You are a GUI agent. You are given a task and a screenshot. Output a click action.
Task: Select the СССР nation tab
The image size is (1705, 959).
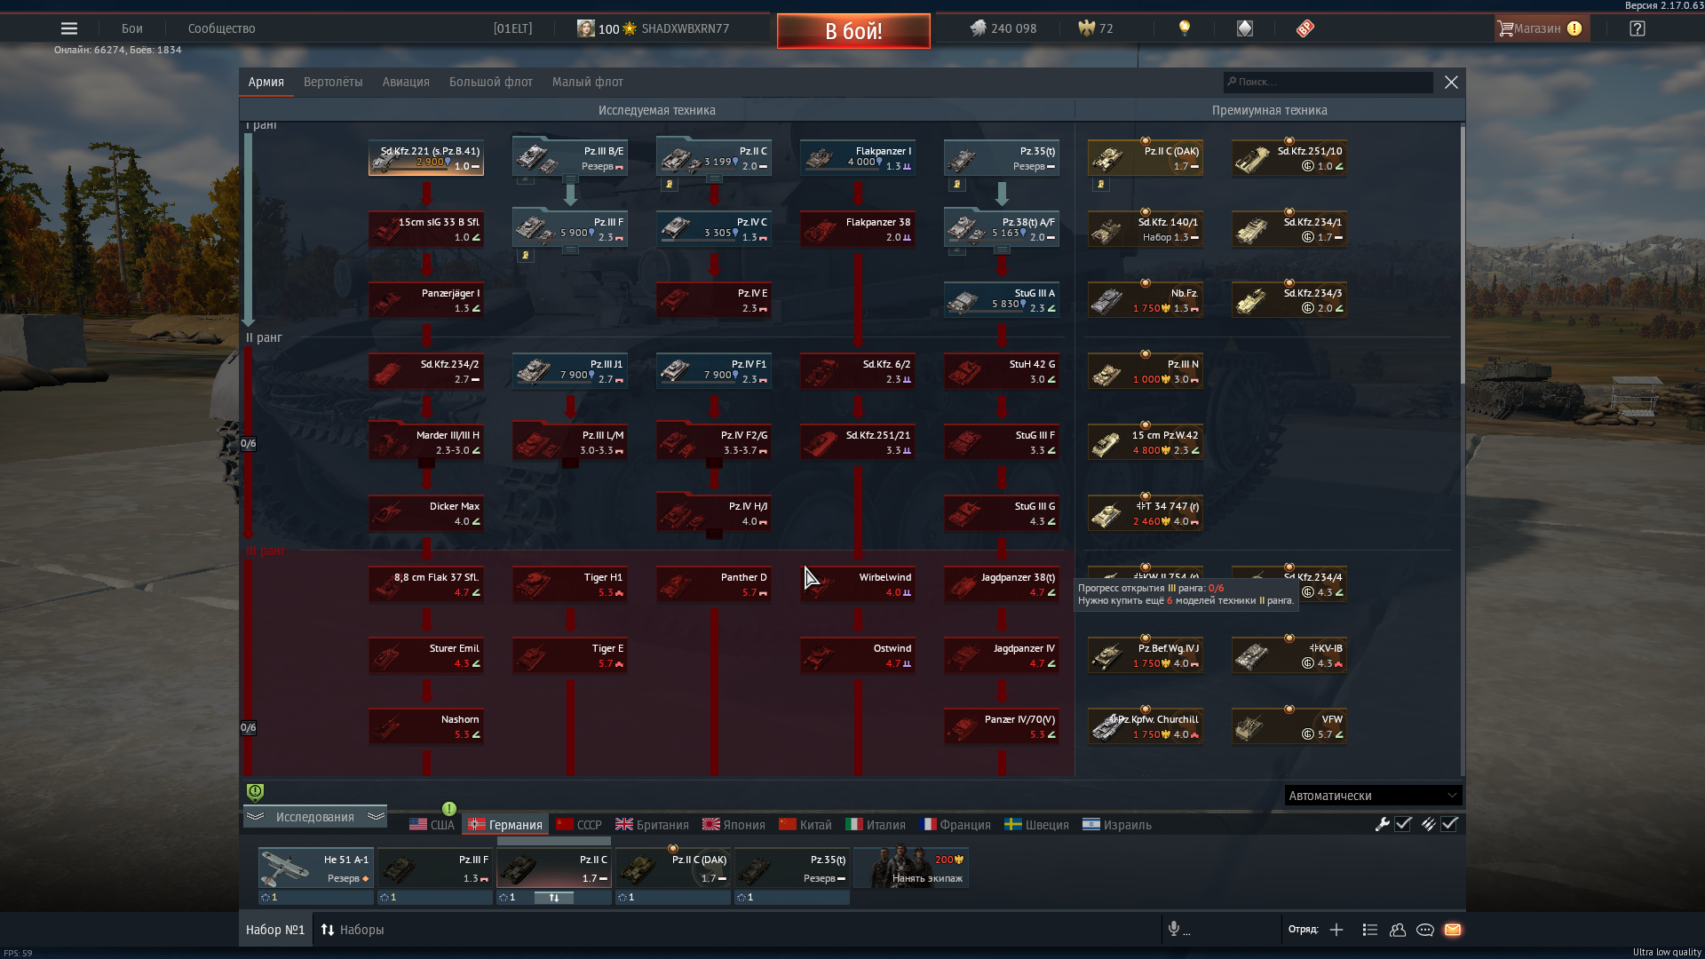(x=579, y=825)
